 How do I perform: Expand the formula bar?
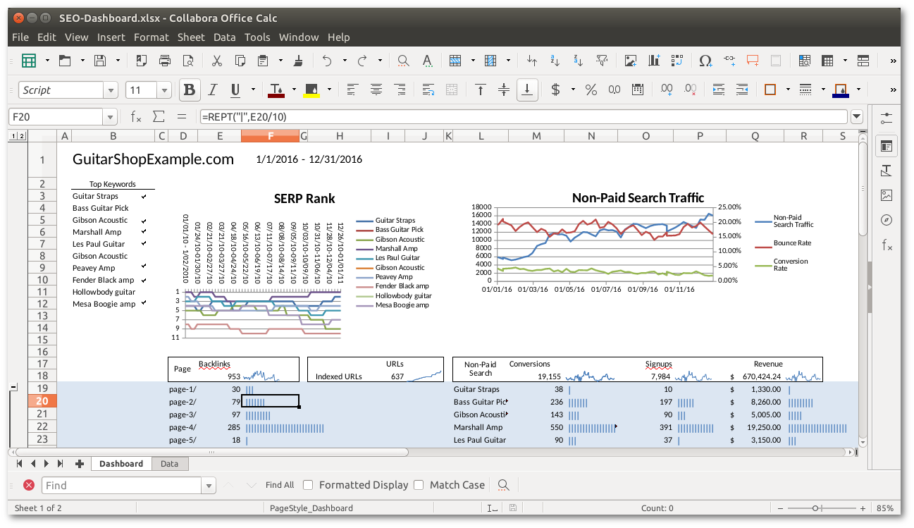click(x=857, y=117)
